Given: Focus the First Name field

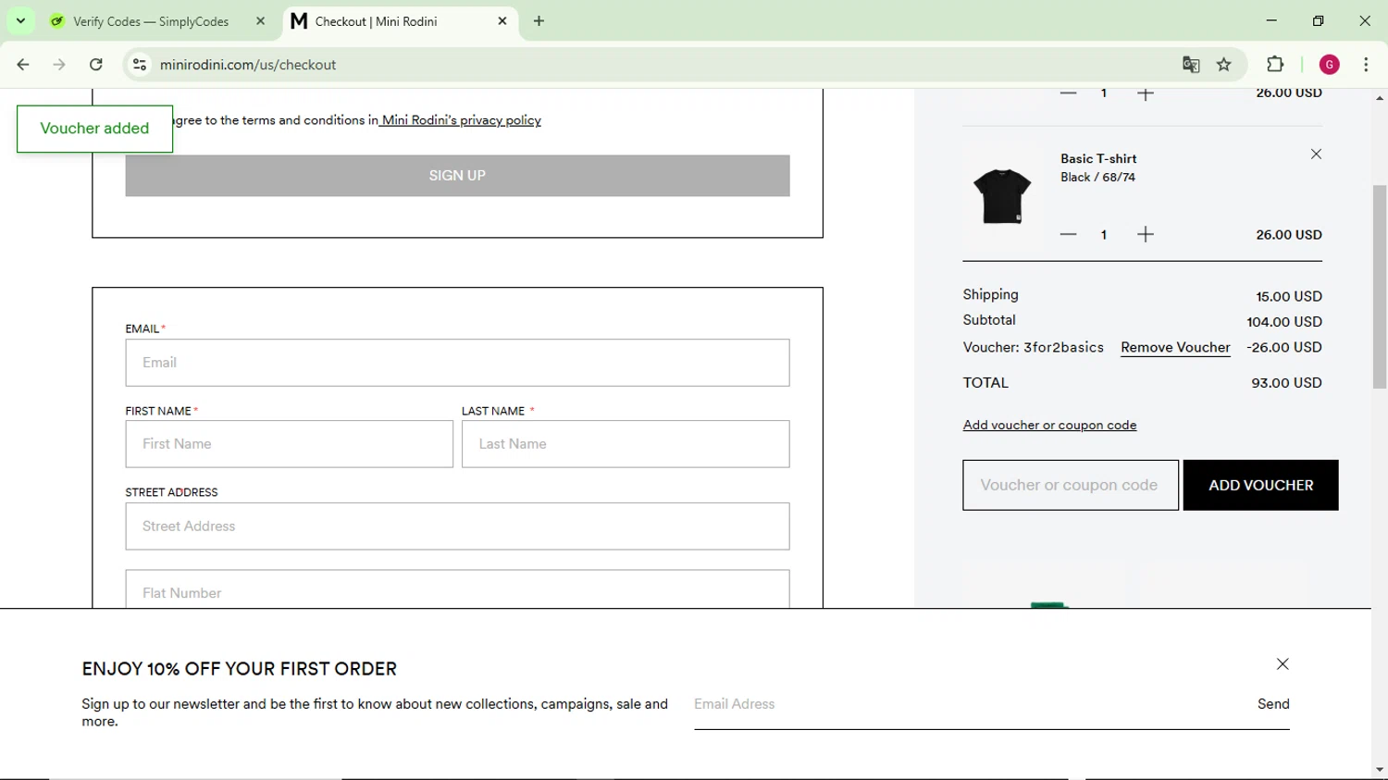Looking at the screenshot, I should point(290,444).
